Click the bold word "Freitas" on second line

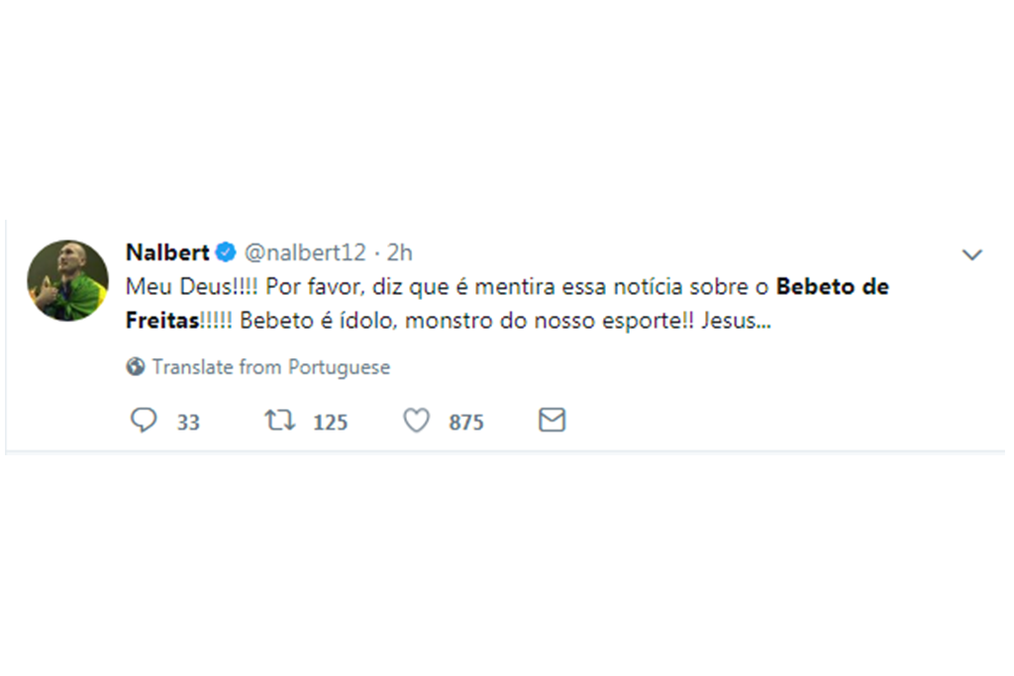pyautogui.click(x=162, y=322)
